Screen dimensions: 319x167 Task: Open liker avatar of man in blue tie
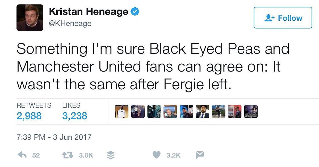tap(202, 111)
